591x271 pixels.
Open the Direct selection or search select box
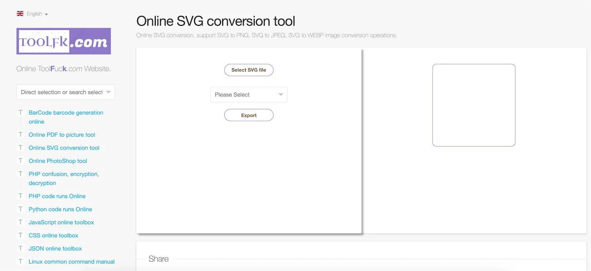point(65,92)
